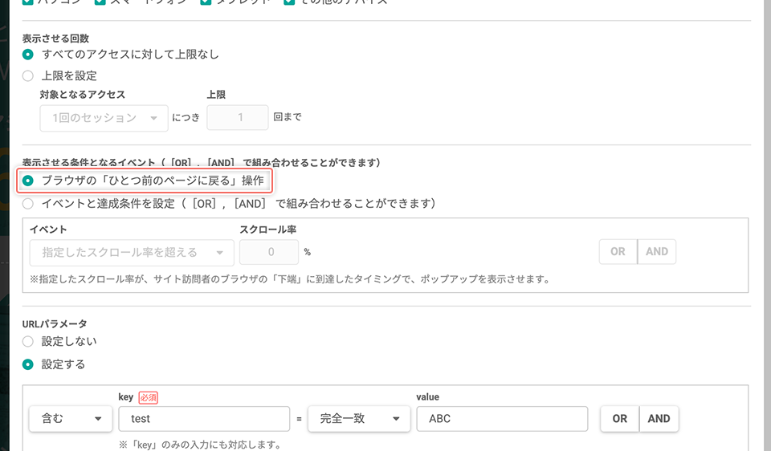Click the OR button in event section
771x451 pixels.
click(618, 251)
